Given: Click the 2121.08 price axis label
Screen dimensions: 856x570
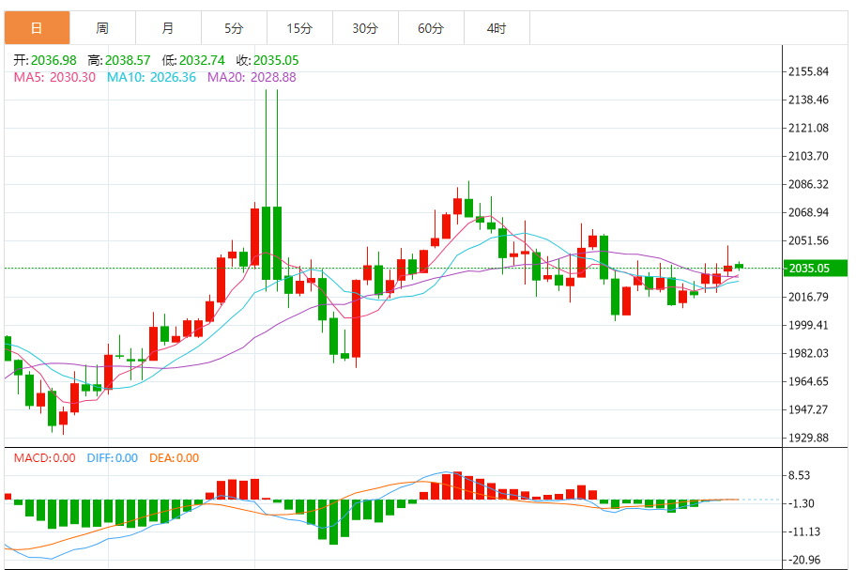Looking at the screenshot, I should (808, 128).
